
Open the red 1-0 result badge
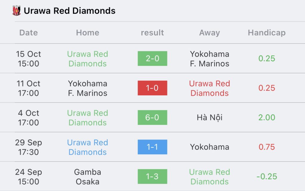[152, 88]
